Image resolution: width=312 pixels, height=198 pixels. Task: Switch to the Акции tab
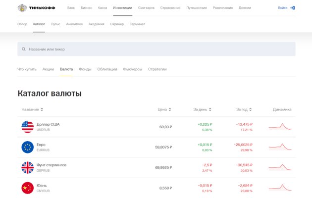point(48,69)
